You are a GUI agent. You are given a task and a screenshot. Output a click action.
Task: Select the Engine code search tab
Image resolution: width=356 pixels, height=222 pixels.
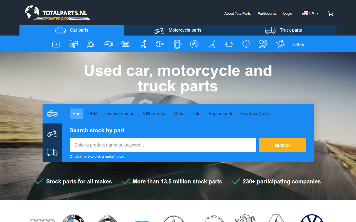[221, 114]
